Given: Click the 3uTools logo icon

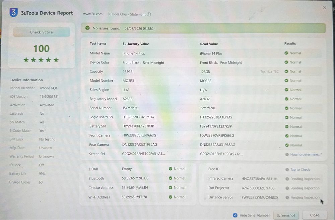Looking at the screenshot, I should pyautogui.click(x=13, y=13).
